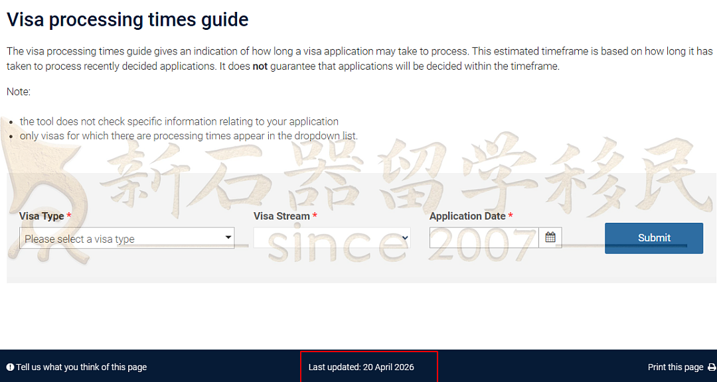Click the 'Print this page' link

675,367
